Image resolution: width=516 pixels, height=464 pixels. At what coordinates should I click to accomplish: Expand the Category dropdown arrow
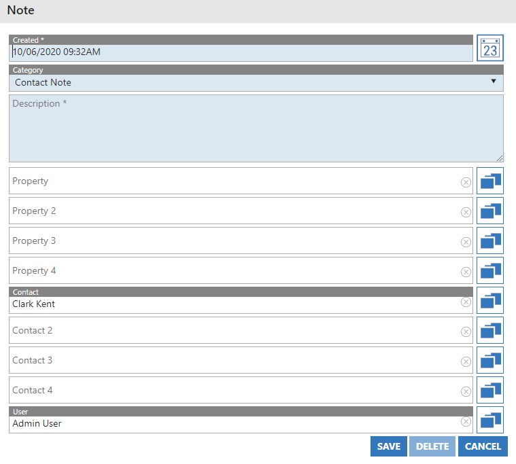[x=494, y=82]
